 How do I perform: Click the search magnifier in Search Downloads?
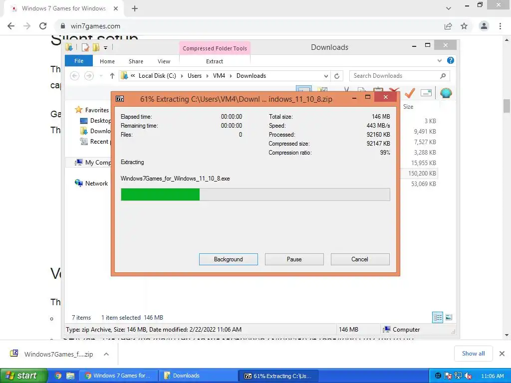[443, 76]
